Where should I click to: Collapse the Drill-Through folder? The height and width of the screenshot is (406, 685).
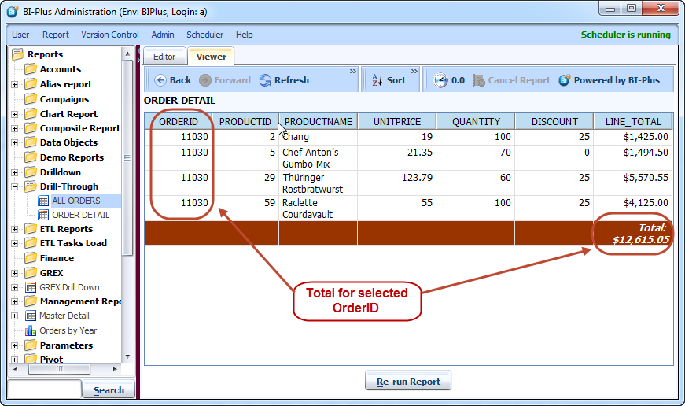14,186
